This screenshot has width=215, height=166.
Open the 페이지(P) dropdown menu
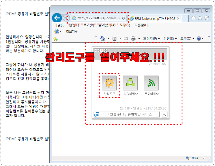[152, 39]
